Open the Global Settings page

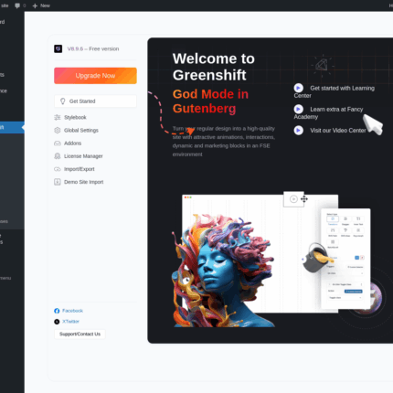pos(81,131)
